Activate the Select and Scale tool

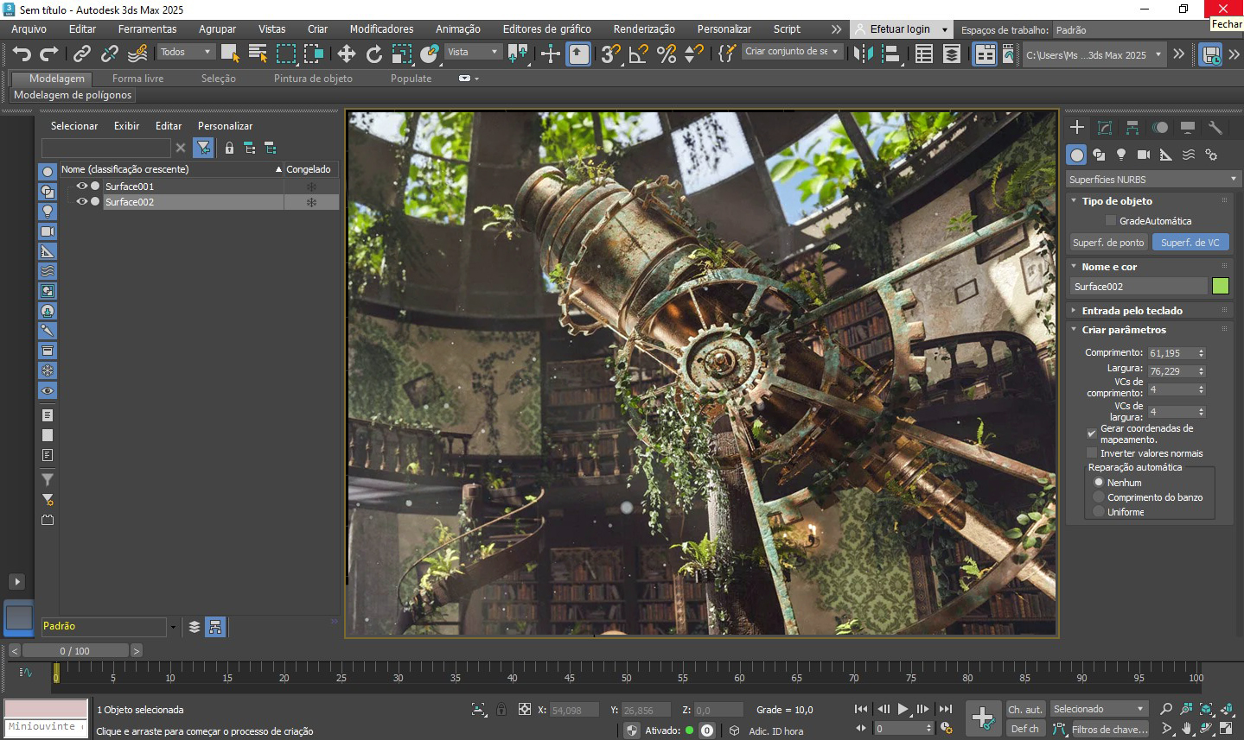click(x=401, y=54)
